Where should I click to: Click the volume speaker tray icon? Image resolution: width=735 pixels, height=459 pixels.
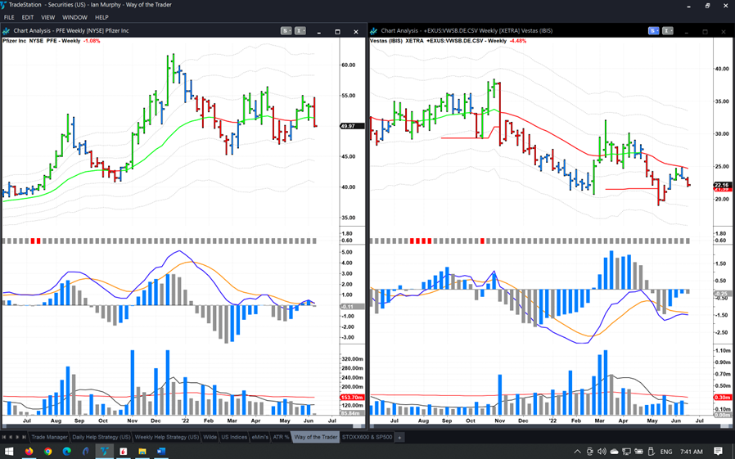click(602, 452)
